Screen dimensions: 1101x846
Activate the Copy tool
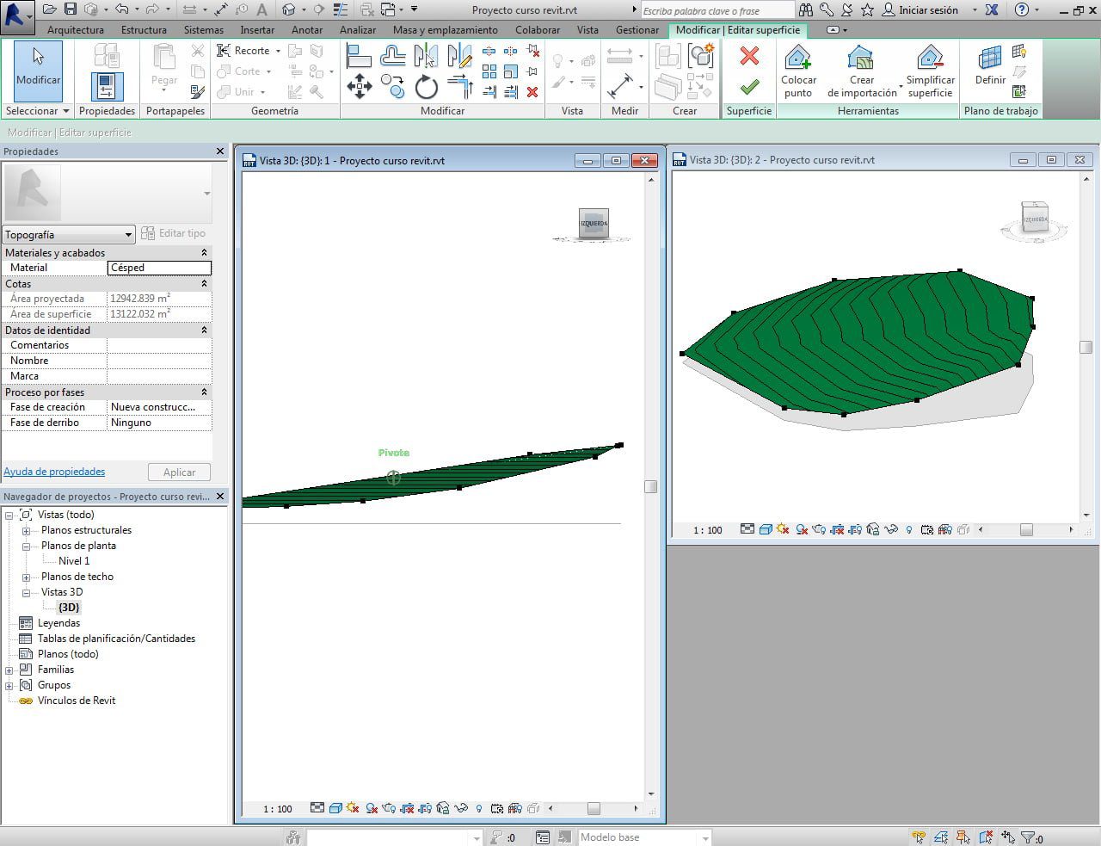[x=392, y=86]
